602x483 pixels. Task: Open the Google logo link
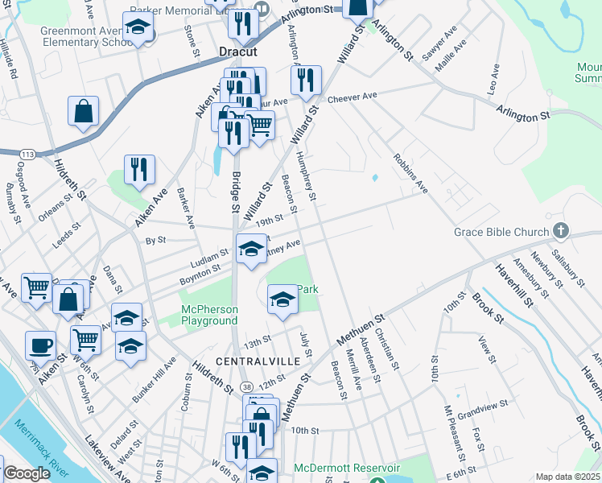tap(27, 473)
